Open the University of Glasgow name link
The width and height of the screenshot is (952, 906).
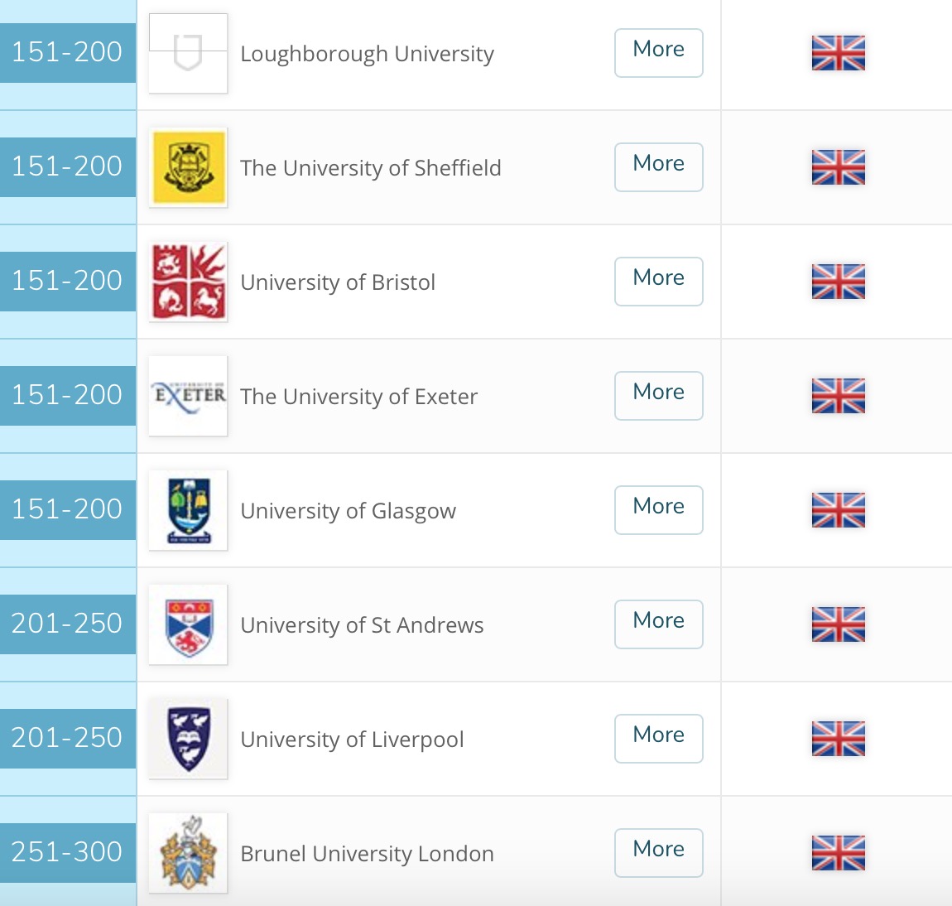click(x=348, y=511)
